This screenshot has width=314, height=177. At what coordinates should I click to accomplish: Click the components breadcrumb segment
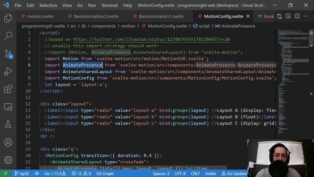[x=104, y=26]
